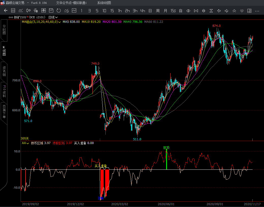
Task: Switch to weekly (周) period
Action: pyautogui.click(x=158, y=11)
